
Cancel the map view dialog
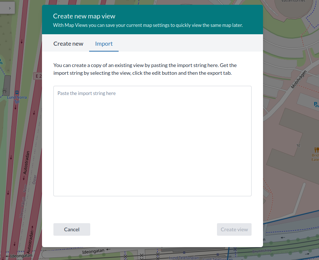(71, 229)
